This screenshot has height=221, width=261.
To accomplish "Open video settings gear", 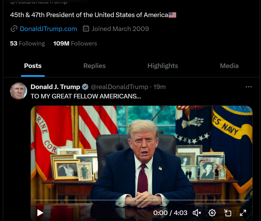I will coord(212,213).
